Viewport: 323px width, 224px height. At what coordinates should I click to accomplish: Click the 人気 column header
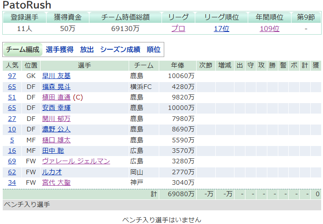click(12, 66)
